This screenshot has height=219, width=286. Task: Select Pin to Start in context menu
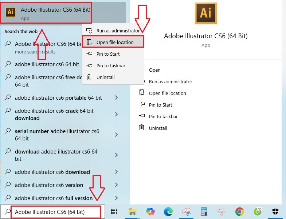pos(113,54)
